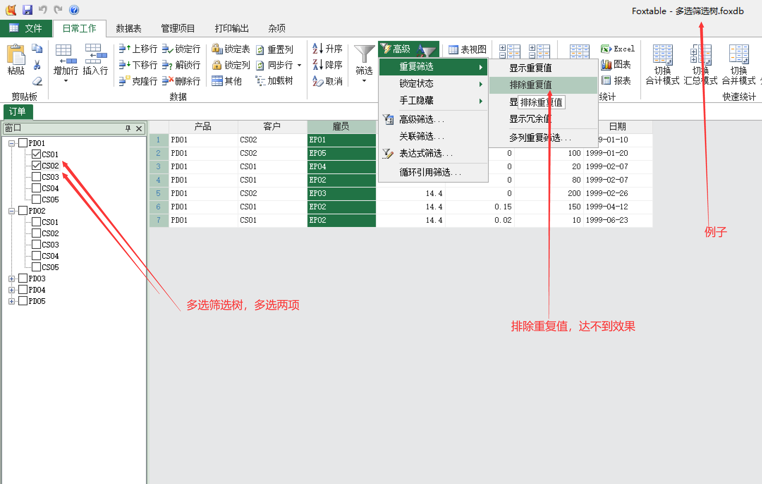762x484 pixels.
Task: Click the 升序 ascending sort icon
Action: click(x=318, y=49)
